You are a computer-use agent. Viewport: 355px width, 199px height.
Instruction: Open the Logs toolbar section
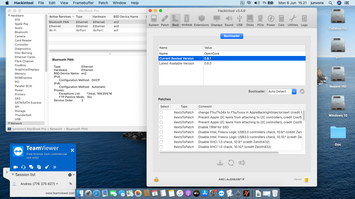(304, 20)
